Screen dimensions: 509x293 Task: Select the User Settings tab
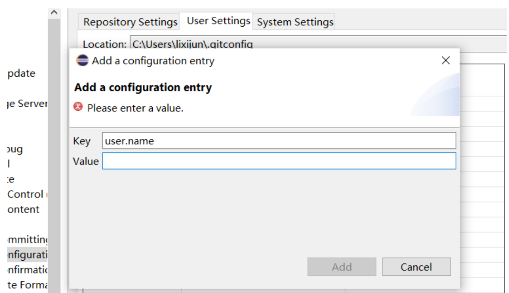218,21
